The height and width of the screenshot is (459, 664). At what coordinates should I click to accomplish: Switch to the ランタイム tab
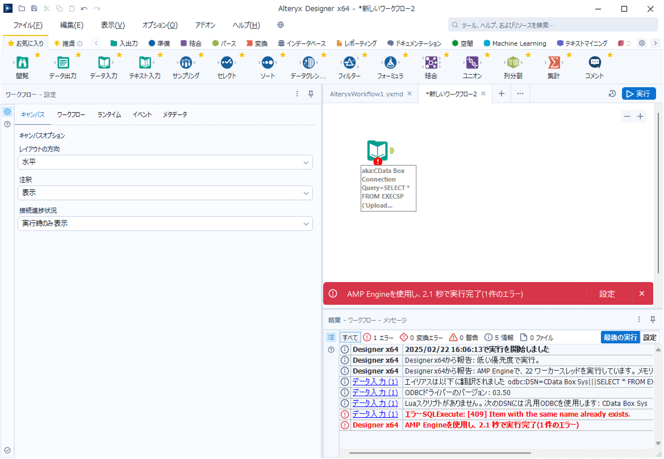tap(109, 114)
